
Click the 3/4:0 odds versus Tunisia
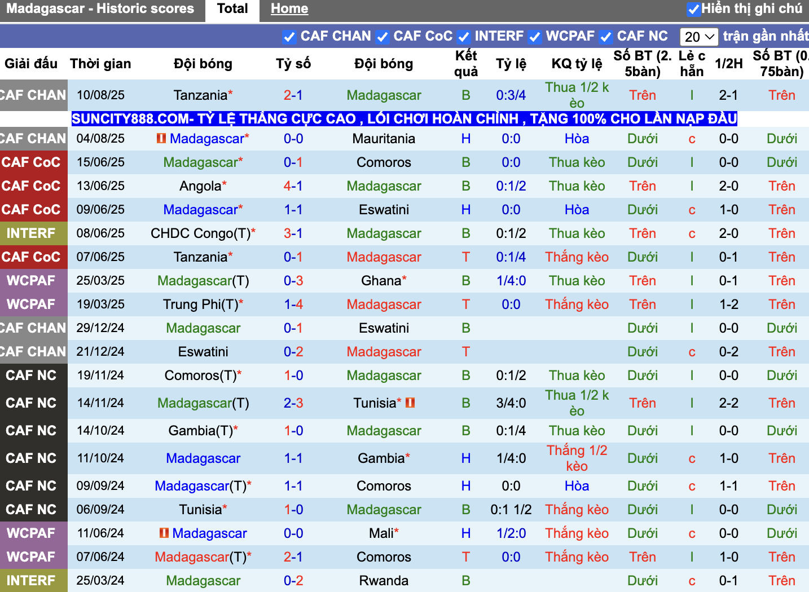tap(511, 403)
